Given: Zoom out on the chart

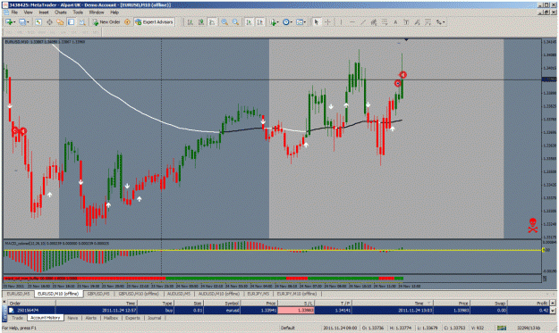Looking at the screenshot, I should 235,22.
